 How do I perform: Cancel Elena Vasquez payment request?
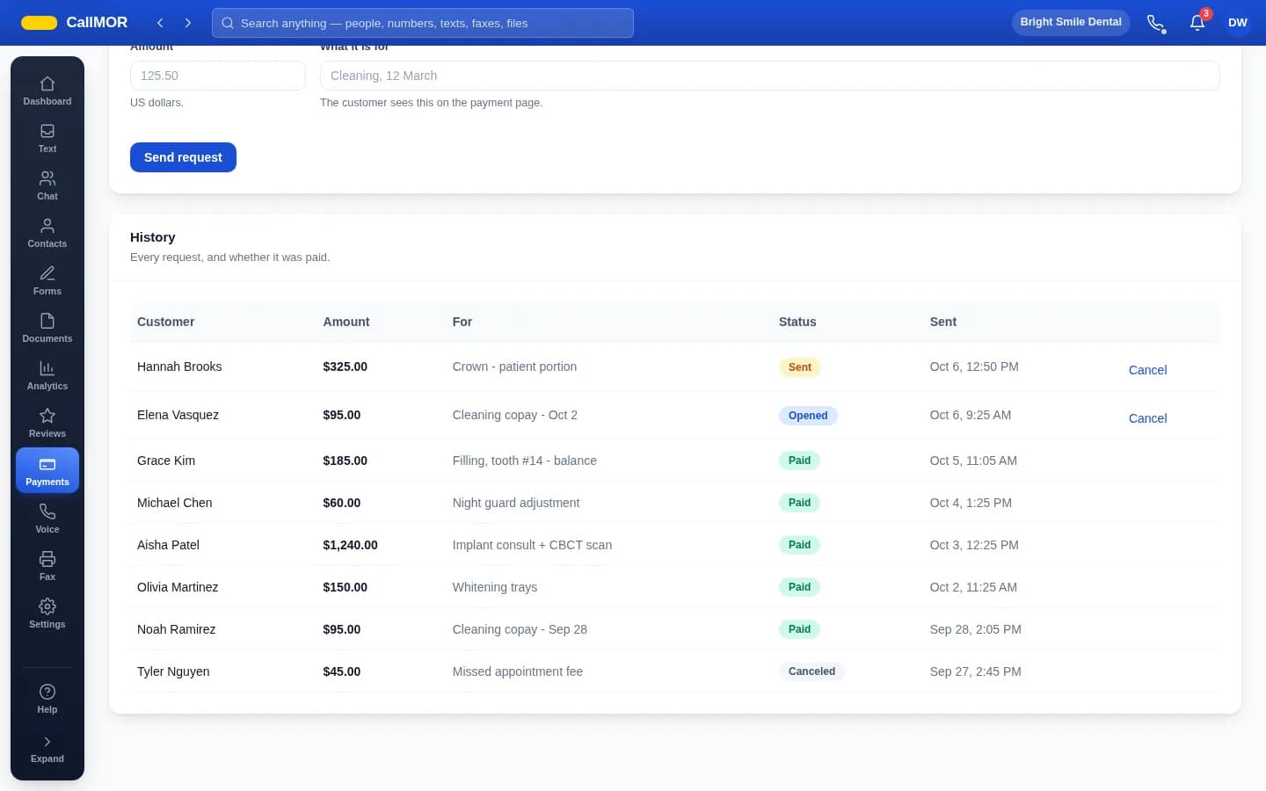pyautogui.click(x=1147, y=418)
